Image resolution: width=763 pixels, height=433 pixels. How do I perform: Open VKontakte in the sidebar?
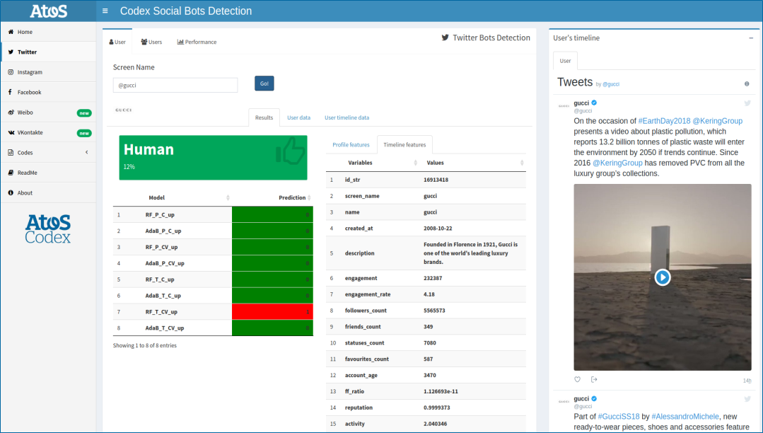click(48, 132)
